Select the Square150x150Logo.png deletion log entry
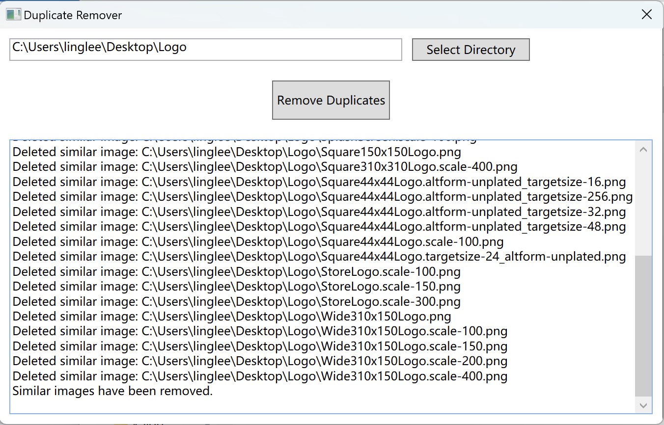The width and height of the screenshot is (664, 425). click(x=236, y=152)
